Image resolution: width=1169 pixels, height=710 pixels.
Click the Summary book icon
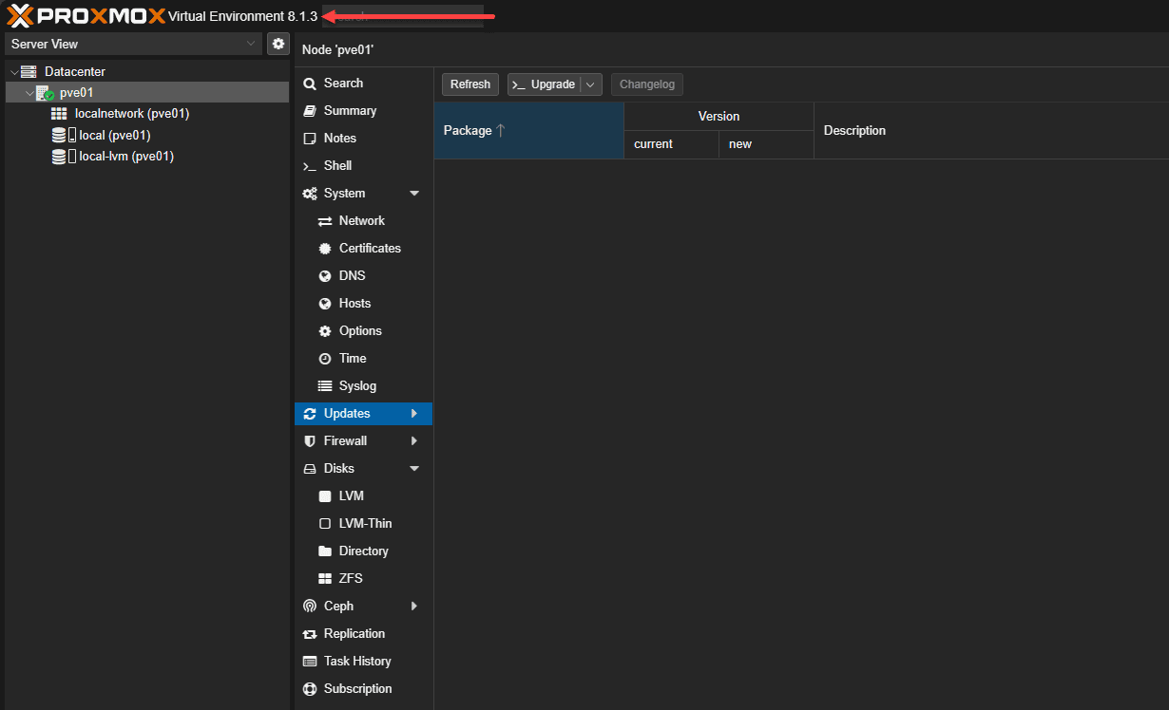point(309,111)
